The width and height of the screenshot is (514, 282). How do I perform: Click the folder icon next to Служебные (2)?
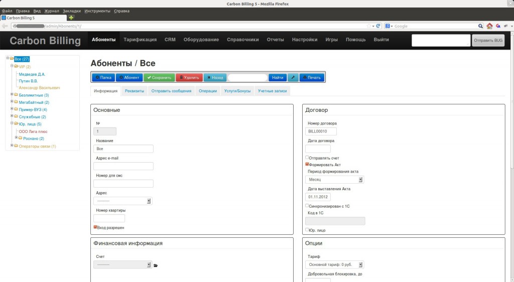tap(16, 116)
